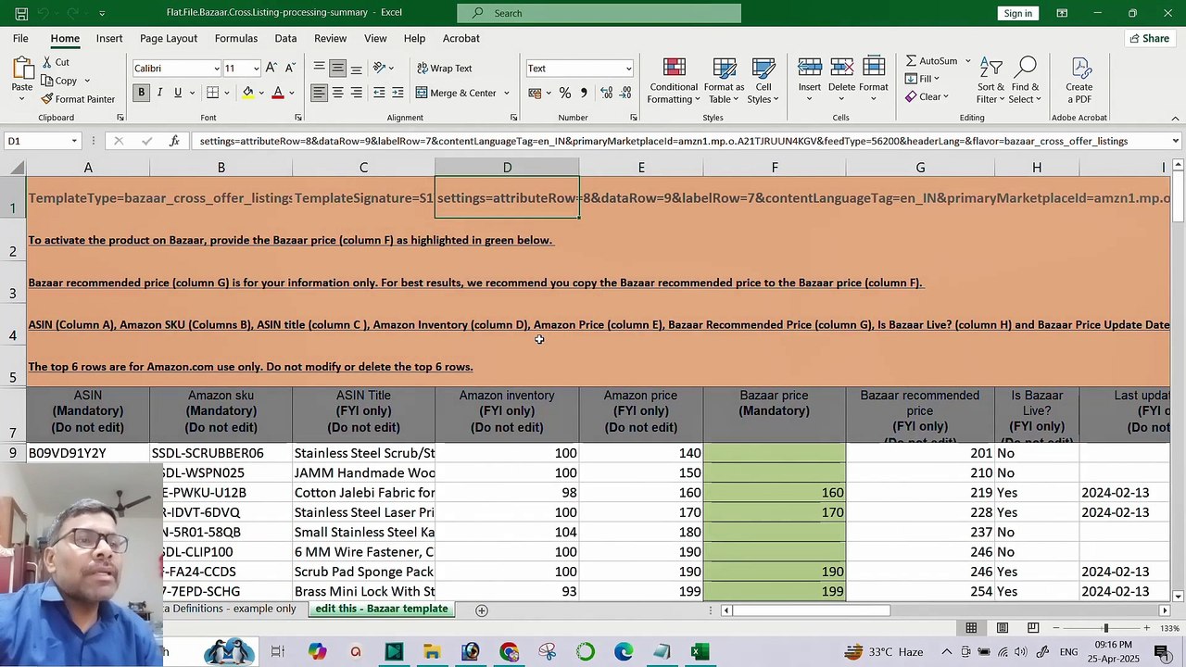1186x667 pixels.
Task: Switch to Page Layout view in status bar
Action: coord(1002,628)
